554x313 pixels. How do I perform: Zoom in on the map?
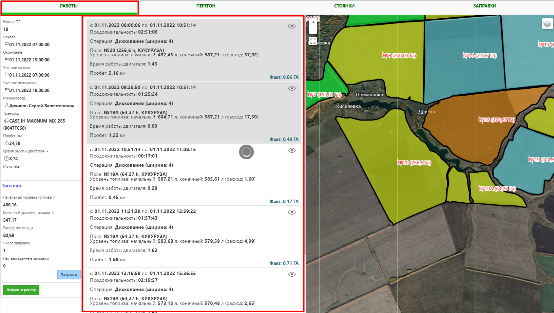coord(313,22)
